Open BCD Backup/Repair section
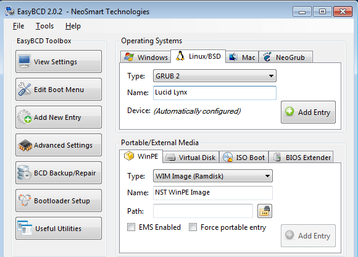The height and width of the screenshot is (257, 358). [59, 173]
